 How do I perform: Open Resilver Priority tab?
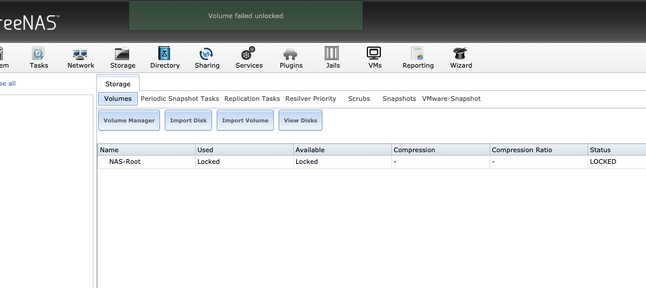click(x=311, y=99)
